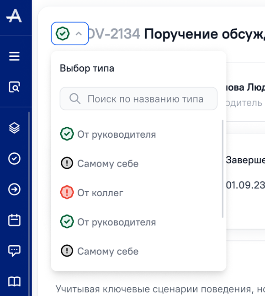Click the A logo in sidebar

14,16
